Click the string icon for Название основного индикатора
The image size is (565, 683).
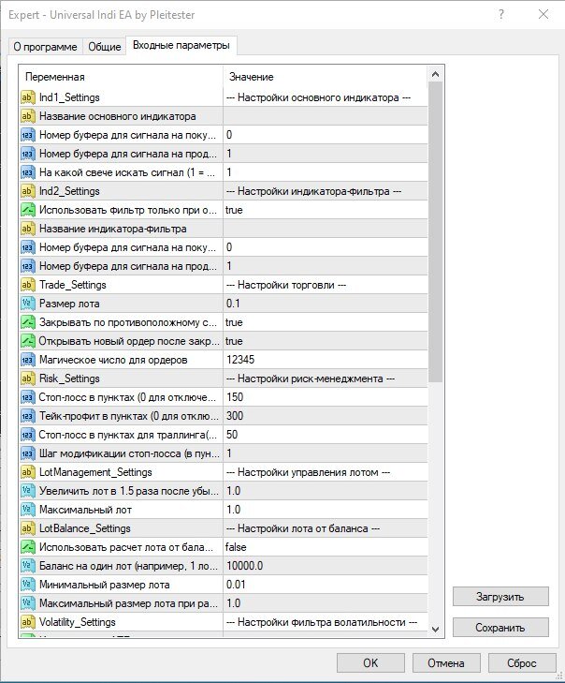(27, 116)
